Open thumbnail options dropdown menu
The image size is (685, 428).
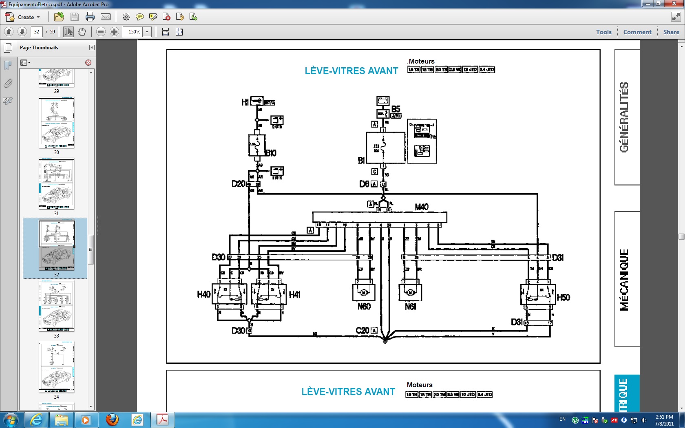pos(25,63)
